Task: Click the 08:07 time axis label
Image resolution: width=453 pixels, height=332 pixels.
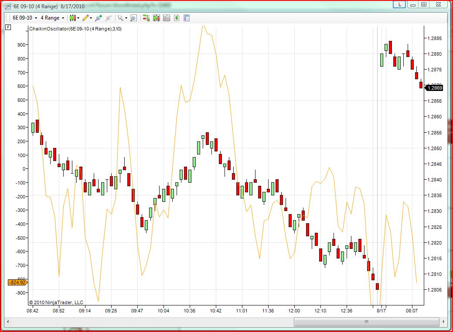Action: coord(412,311)
